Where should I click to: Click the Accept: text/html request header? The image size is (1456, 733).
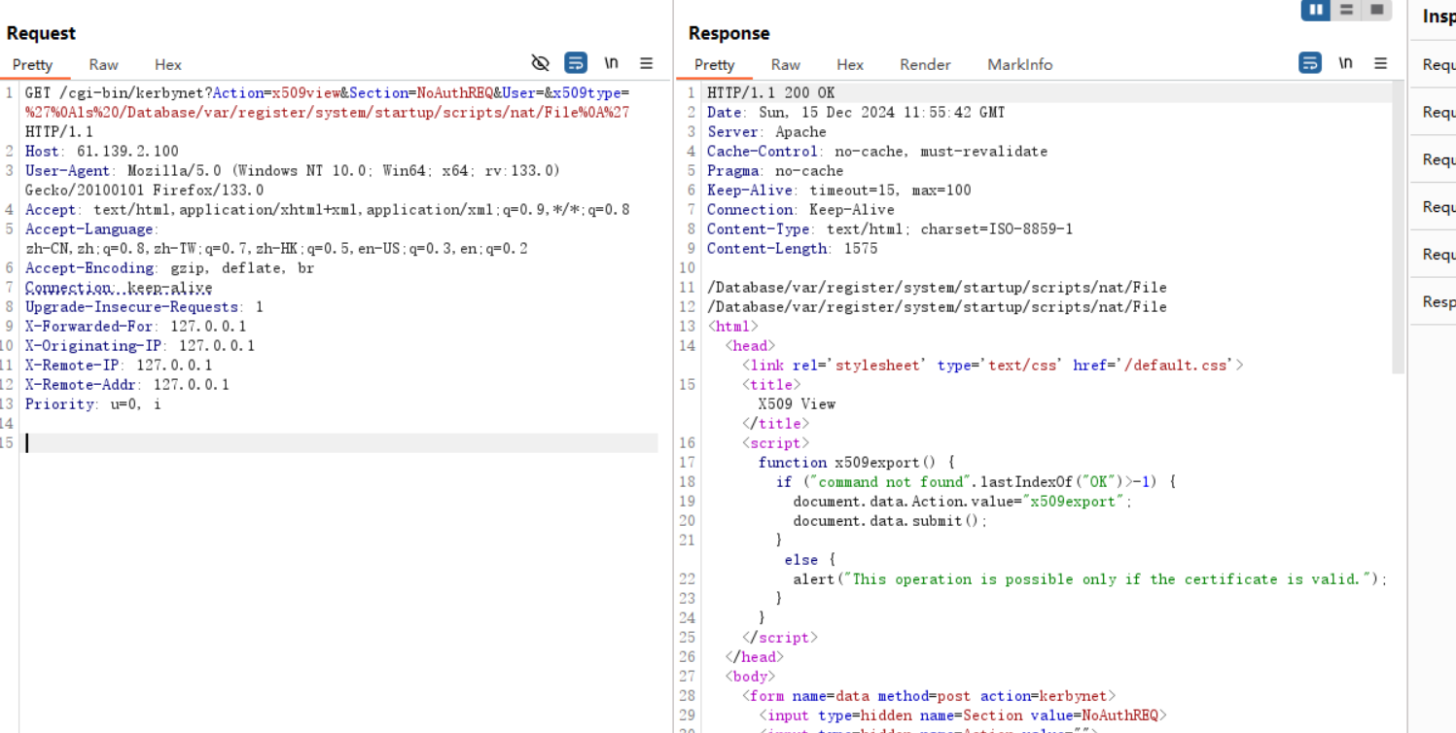(327, 210)
